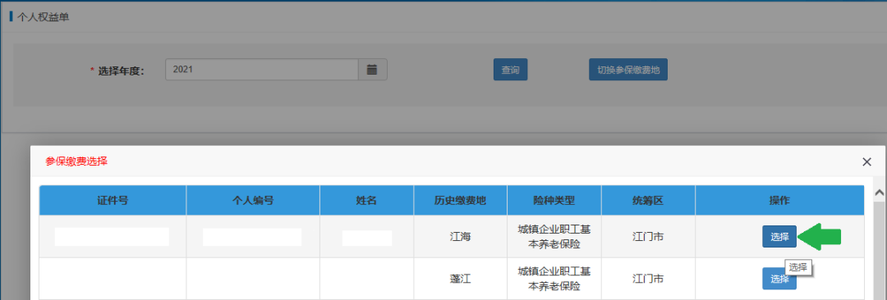Click the 2021 year input field
The image size is (887, 300).
(x=262, y=70)
